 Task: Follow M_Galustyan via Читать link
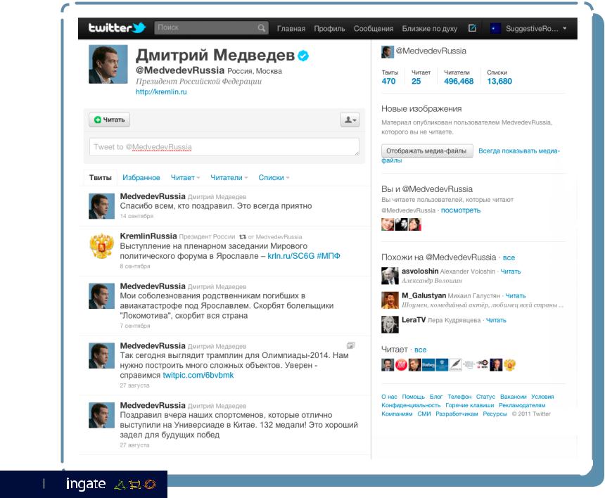tap(516, 296)
